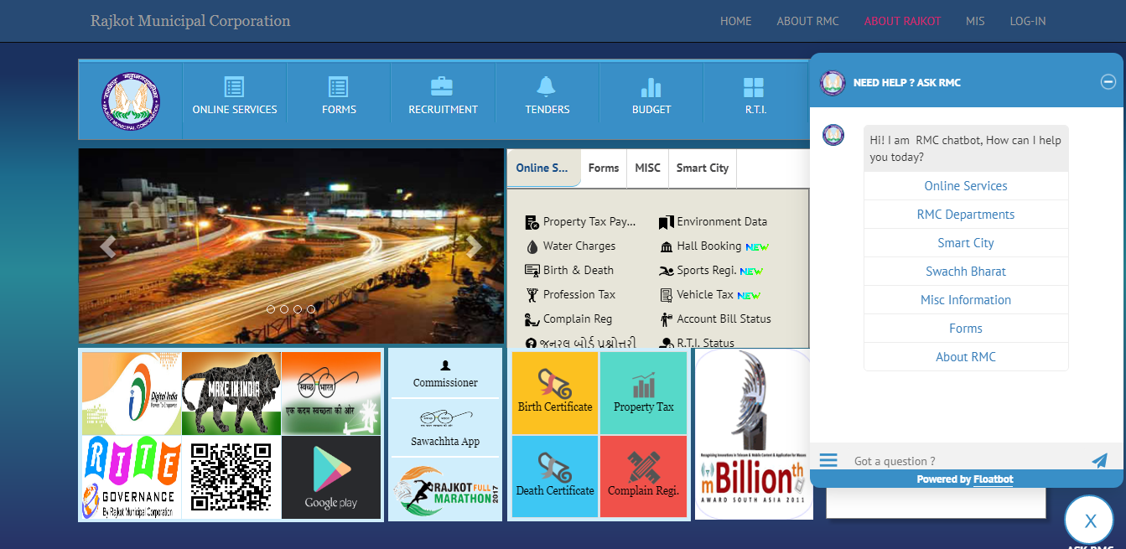Image resolution: width=1126 pixels, height=549 pixels.
Task: Collapse the RMC chatbot window
Action: 1108,81
